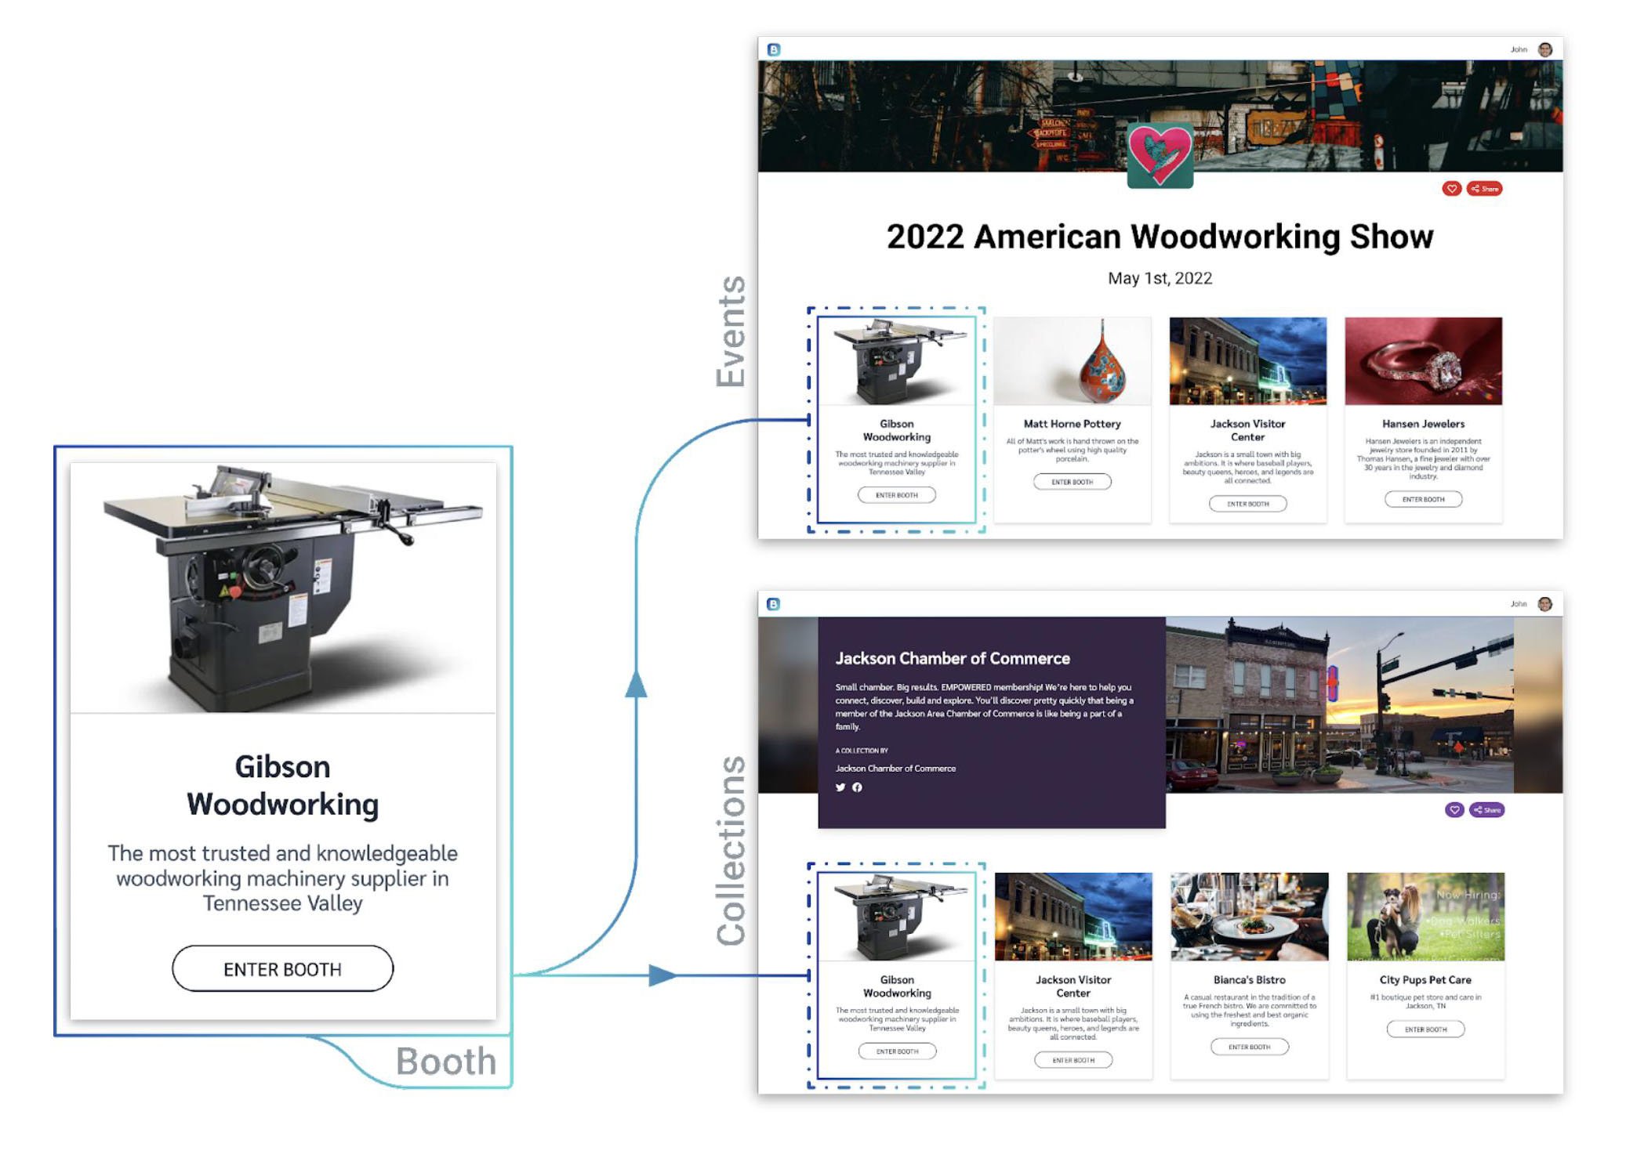Click ENTER BOOTH under Jackson Visitor Center in Collections window
This screenshot has height=1165, width=1626.
point(1073,1060)
